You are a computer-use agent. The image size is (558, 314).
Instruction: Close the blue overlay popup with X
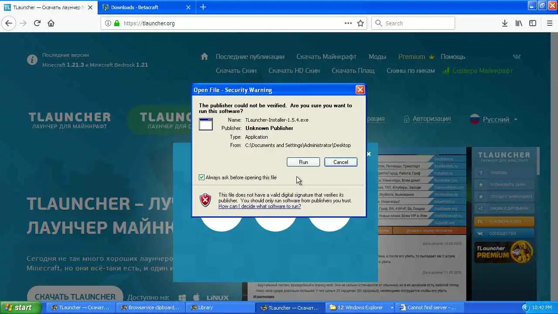coord(369,154)
